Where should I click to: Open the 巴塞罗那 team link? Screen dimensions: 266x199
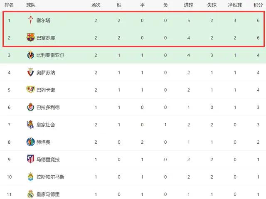[46, 38]
